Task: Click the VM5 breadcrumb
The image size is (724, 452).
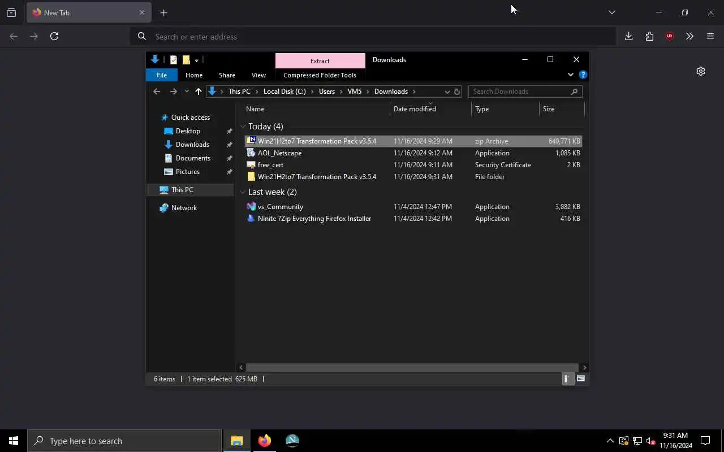Action: [x=355, y=92]
